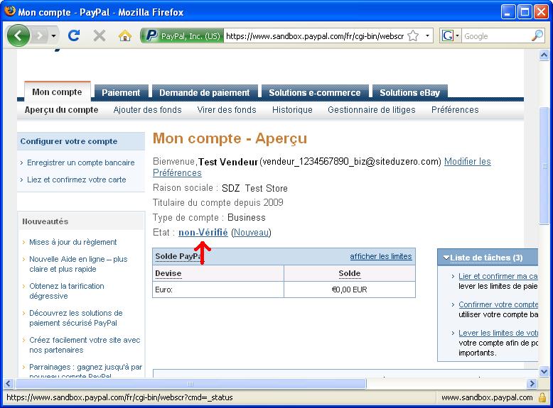553x408 pixels.
Task: Open Créez facilement votre site link
Action: (85, 345)
